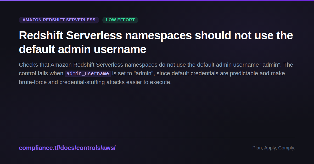This screenshot has width=314, height=164.
Task: Click the Plan, Apply, Comply. tagline
Action: 274,148
